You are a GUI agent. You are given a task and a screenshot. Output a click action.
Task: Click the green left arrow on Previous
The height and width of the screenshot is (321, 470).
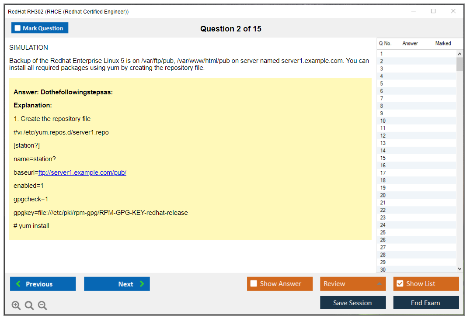pyautogui.click(x=18, y=284)
